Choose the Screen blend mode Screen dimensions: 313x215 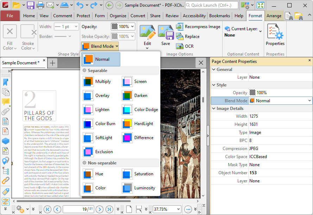[x=140, y=82]
